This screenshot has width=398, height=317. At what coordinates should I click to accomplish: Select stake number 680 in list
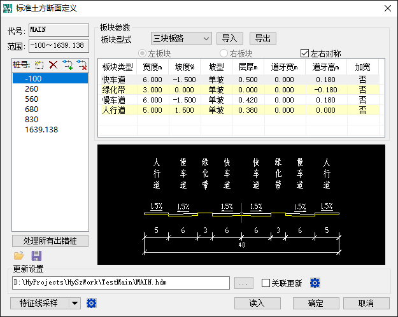(x=50, y=109)
